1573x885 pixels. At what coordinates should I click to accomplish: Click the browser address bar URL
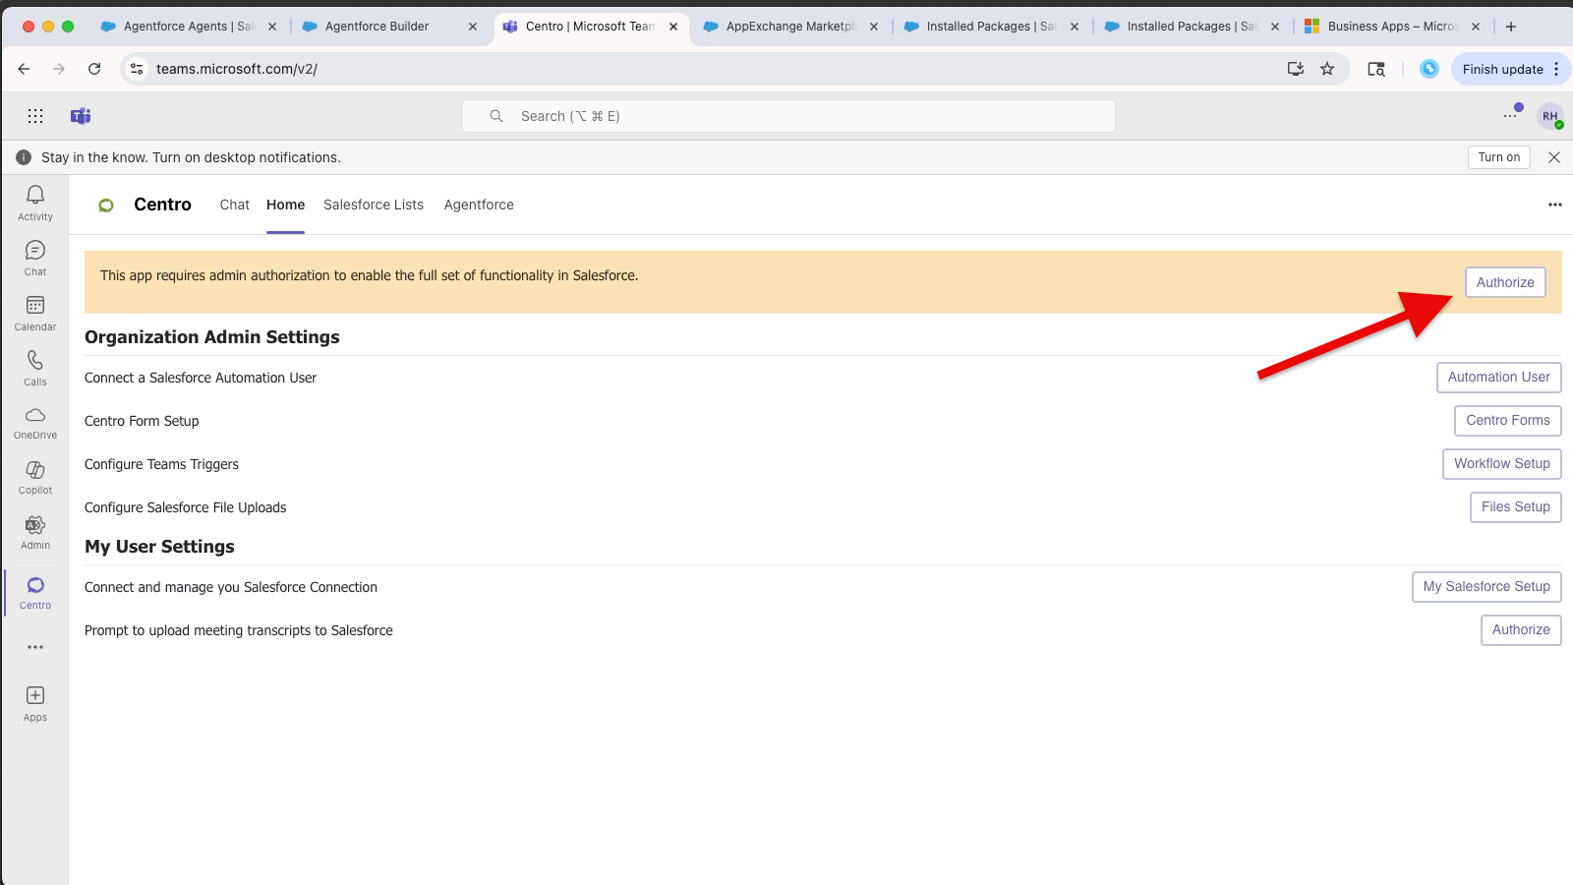click(x=237, y=69)
